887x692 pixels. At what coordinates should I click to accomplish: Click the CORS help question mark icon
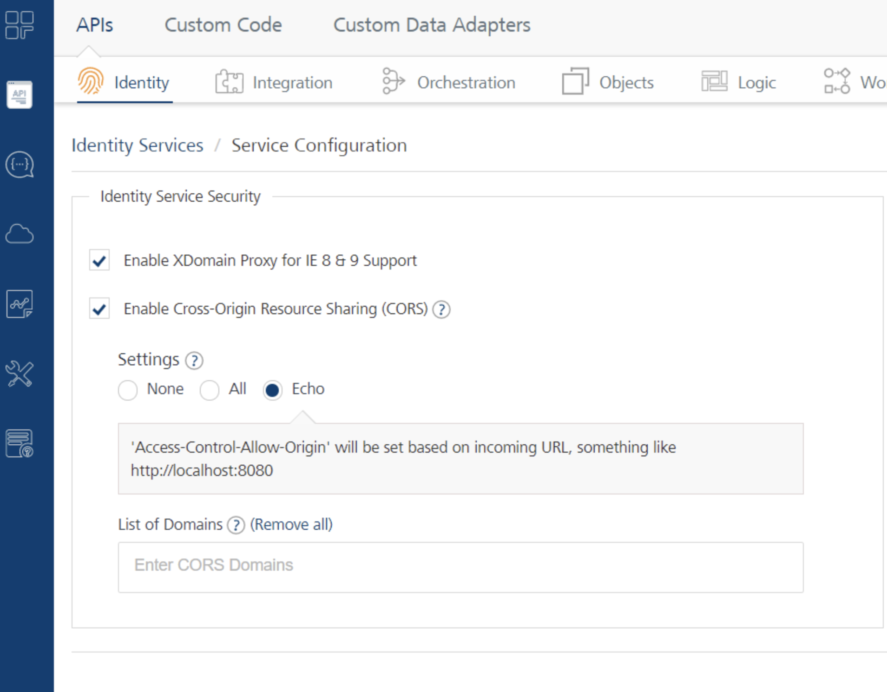[x=441, y=310]
